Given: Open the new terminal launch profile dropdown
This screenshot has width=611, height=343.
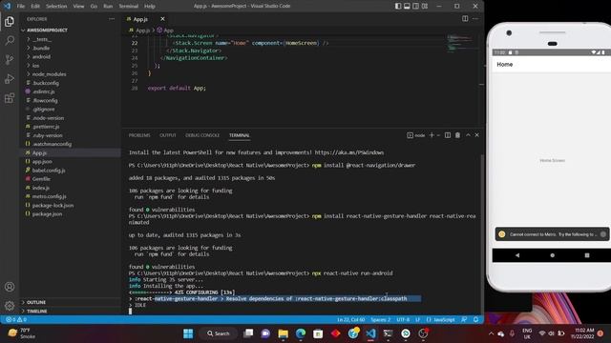Looking at the screenshot, I should [x=438, y=135].
